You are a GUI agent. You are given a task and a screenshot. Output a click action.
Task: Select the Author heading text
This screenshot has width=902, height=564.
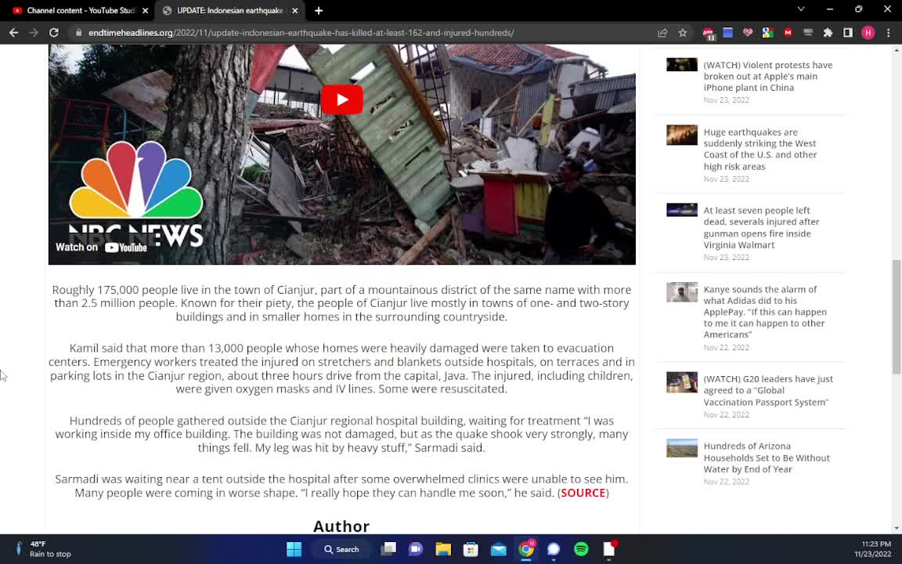(x=341, y=526)
